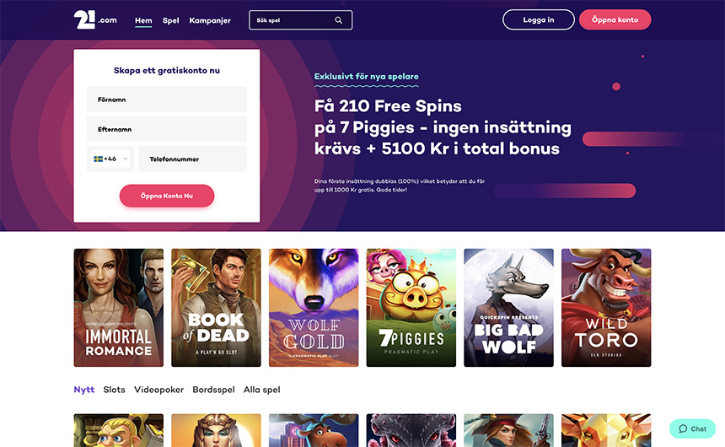The width and height of the screenshot is (725, 447).
Task: Click the Efternamn input field
Action: 167,129
